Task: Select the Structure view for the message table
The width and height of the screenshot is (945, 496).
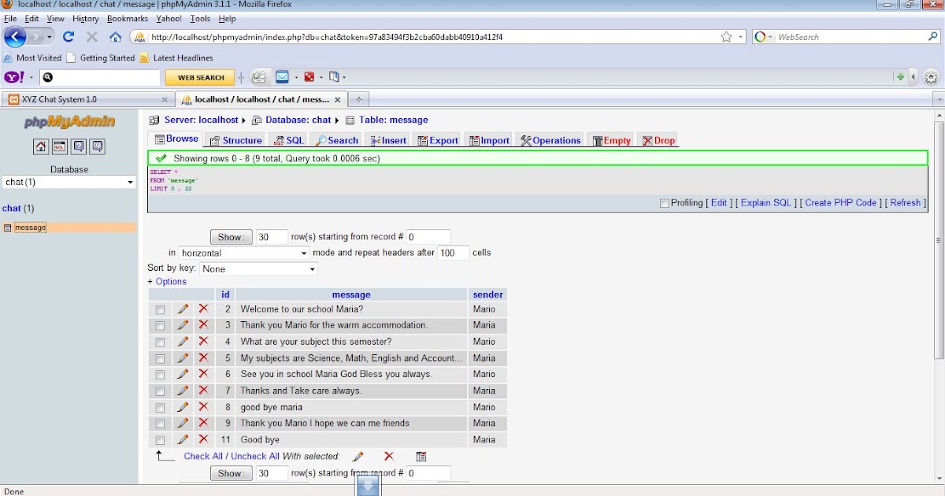Action: click(x=235, y=139)
